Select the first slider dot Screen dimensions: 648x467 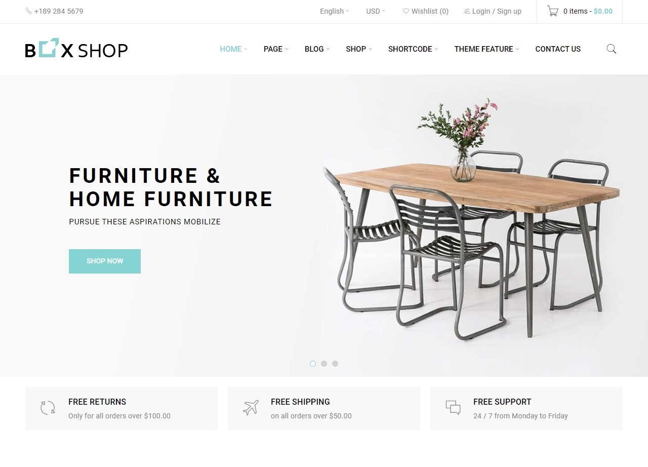pos(313,364)
